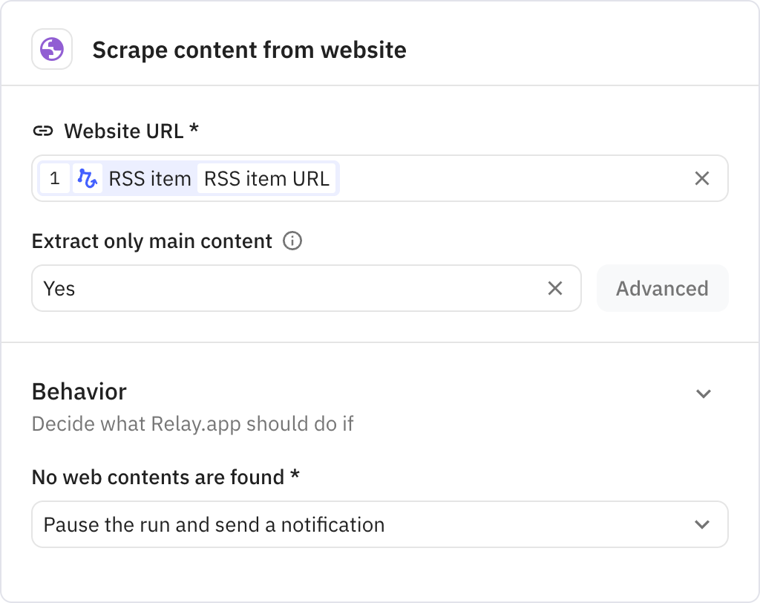Clear the Website URL field with the X
Image resolution: width=760 pixels, height=603 pixels.
(701, 178)
